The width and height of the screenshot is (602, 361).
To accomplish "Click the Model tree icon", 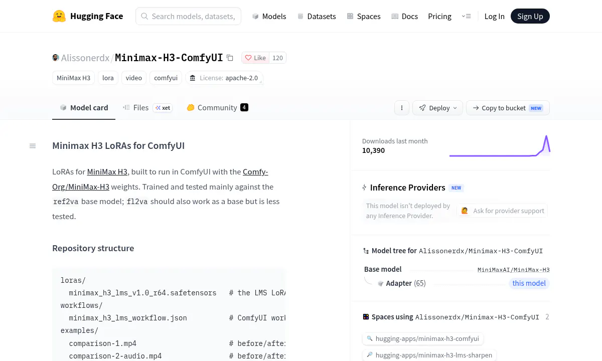I will pos(366,251).
